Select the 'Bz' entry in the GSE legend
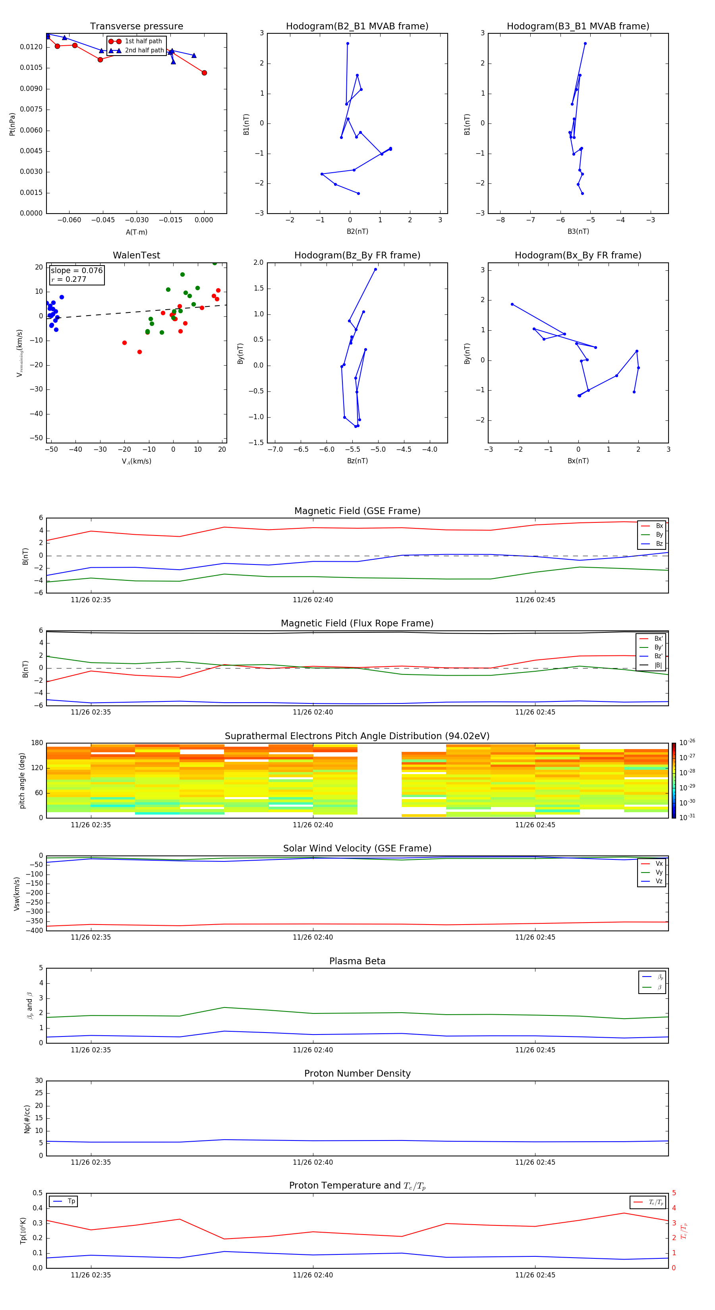Viewport: 715px width, 1310px height. [652, 543]
